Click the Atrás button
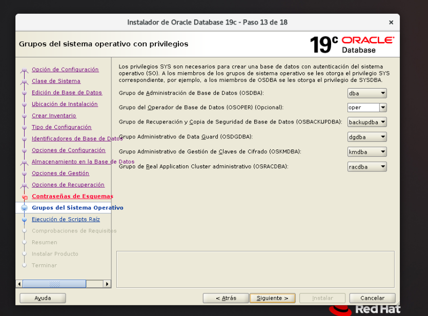428x316 pixels. (226, 298)
